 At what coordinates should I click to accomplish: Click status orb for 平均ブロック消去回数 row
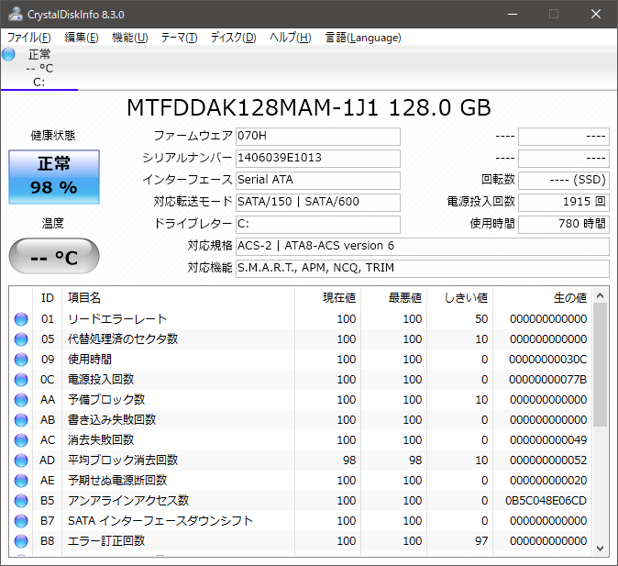(x=21, y=461)
